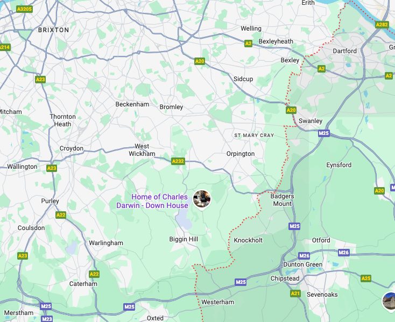Click the A232 road shield
Screen dimensions: 395x322
[x=178, y=161]
